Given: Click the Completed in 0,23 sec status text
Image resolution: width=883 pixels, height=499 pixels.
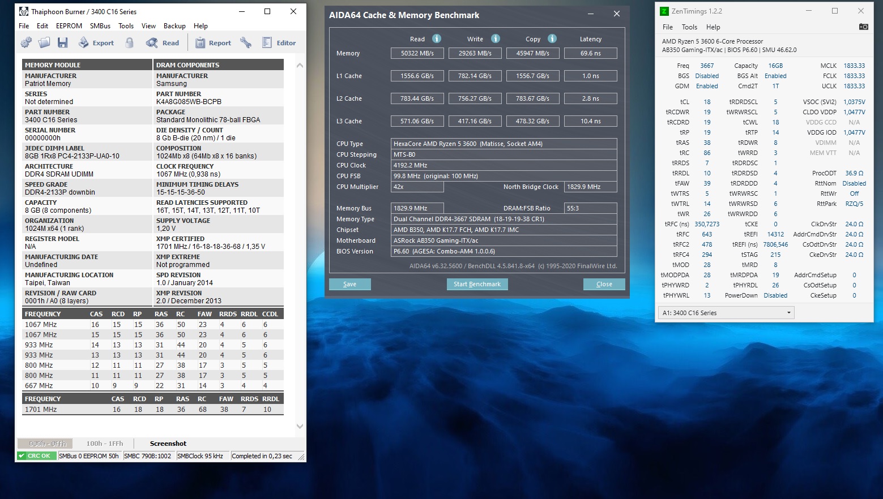Looking at the screenshot, I should pyautogui.click(x=262, y=456).
